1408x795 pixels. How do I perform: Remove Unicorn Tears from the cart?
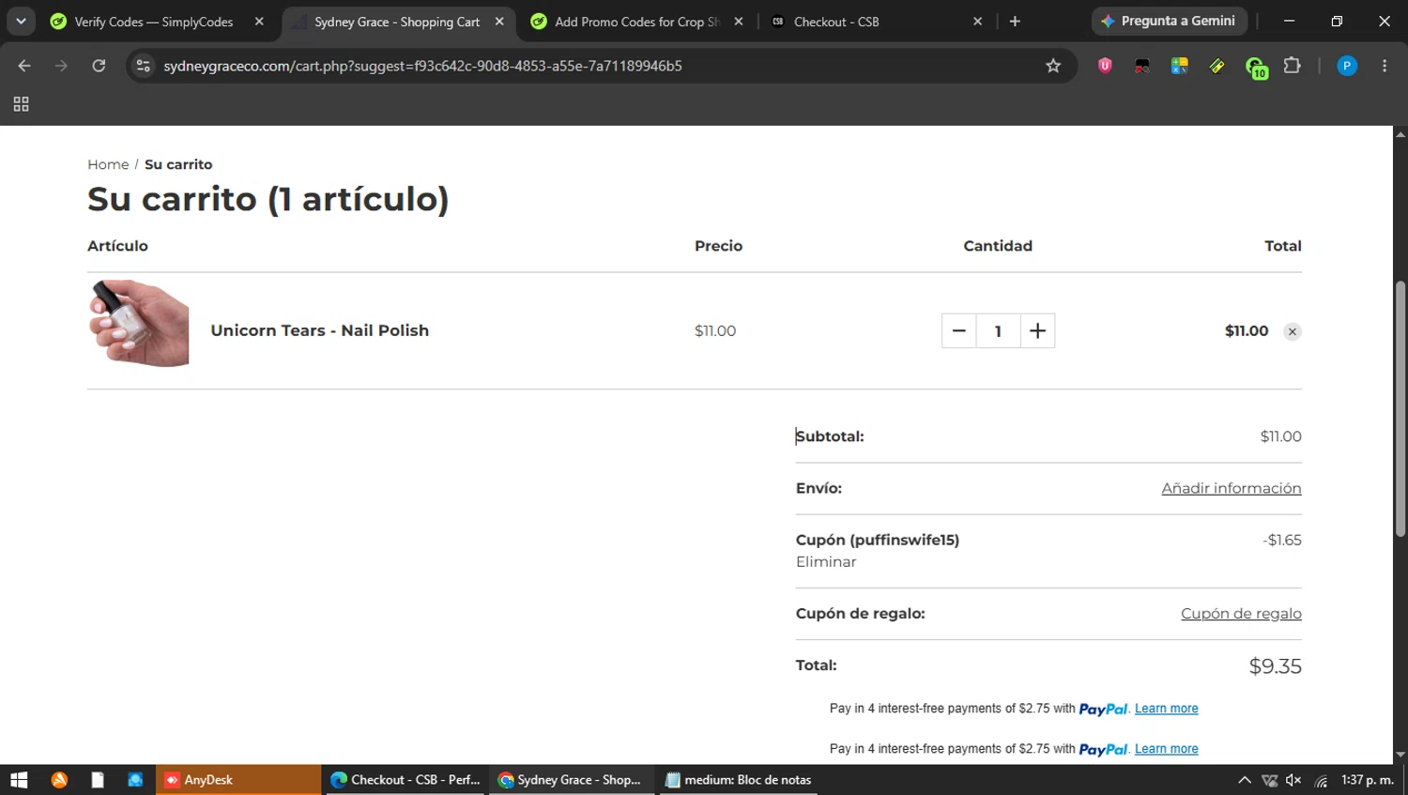[1293, 331]
